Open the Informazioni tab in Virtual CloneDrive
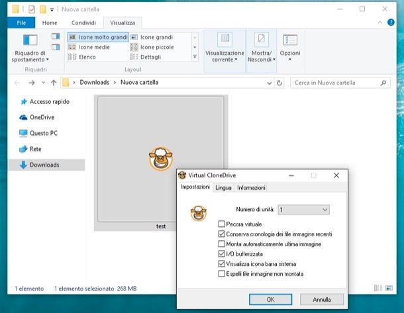This screenshot has height=313, width=404. (x=251, y=188)
